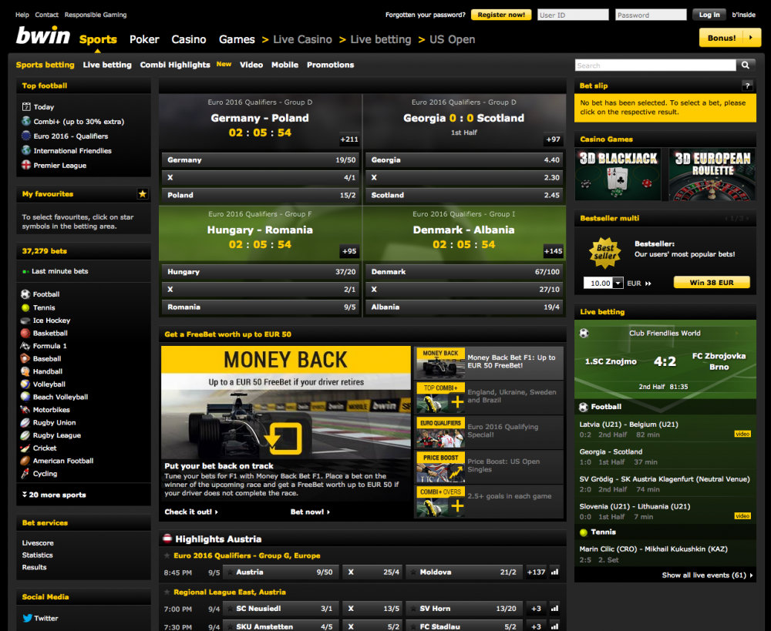This screenshot has width=771, height=631.
Task: Open the Poker section in the top menu
Action: tap(144, 39)
